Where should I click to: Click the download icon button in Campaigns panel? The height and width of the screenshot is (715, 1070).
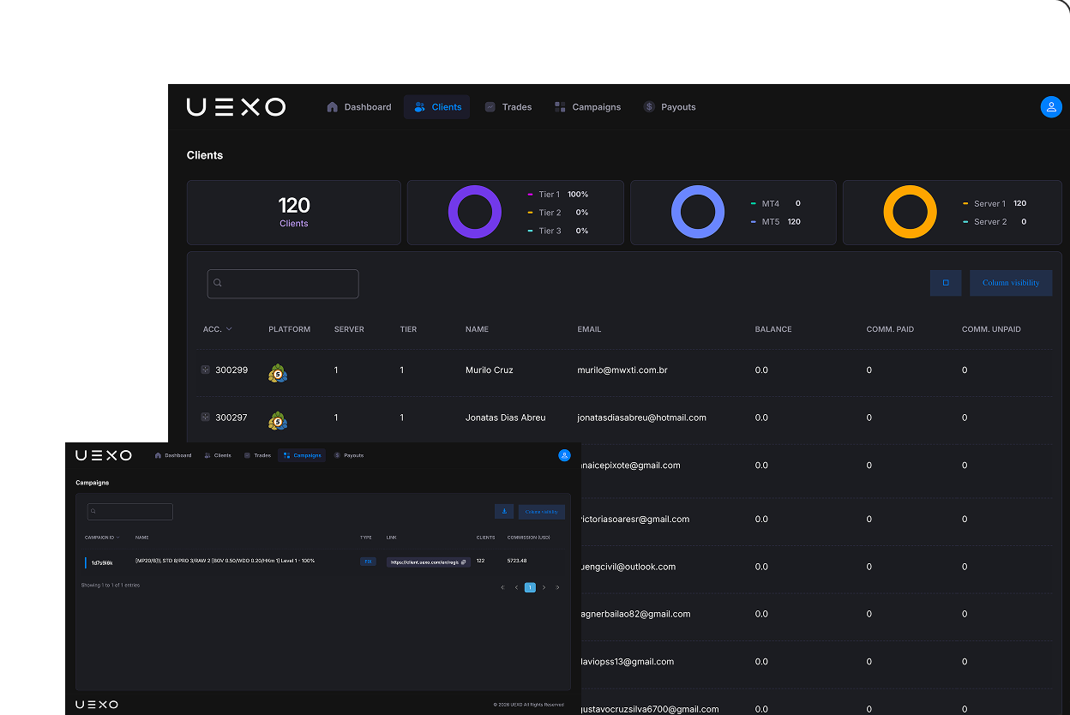coord(504,512)
